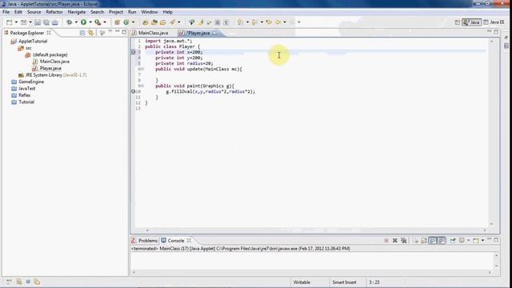
Task: Close the Player.java editor tab
Action: tap(214, 33)
